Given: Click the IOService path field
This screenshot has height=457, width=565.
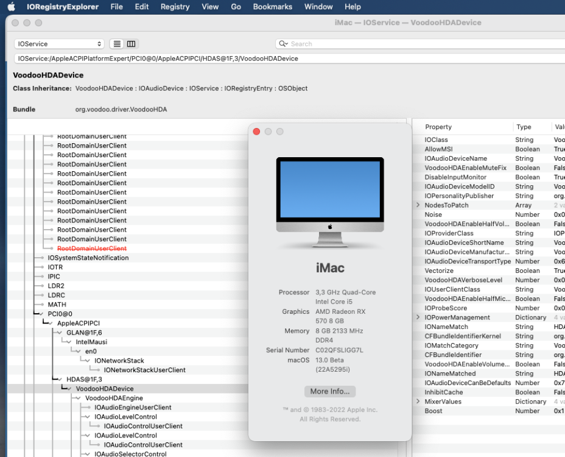Looking at the screenshot, I should (x=289, y=58).
